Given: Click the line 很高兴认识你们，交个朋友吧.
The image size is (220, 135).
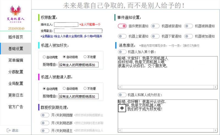Looking at the screenshot, I should pyautogui.click(x=143, y=66).
